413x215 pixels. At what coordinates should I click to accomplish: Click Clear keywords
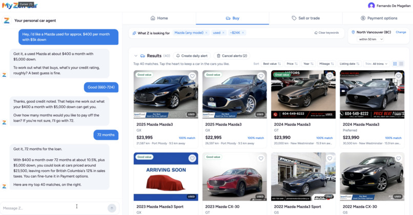tap(326, 33)
